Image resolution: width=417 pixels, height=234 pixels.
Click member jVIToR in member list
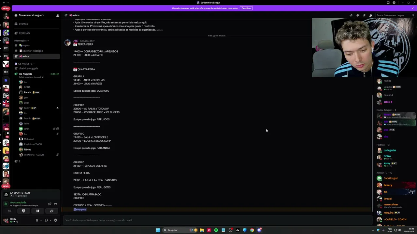[387, 81]
